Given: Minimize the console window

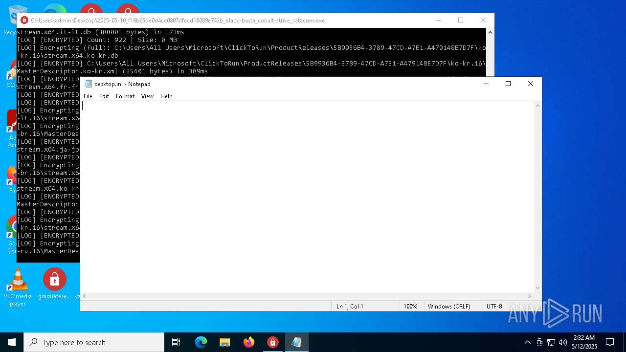Looking at the screenshot, I should [x=438, y=20].
